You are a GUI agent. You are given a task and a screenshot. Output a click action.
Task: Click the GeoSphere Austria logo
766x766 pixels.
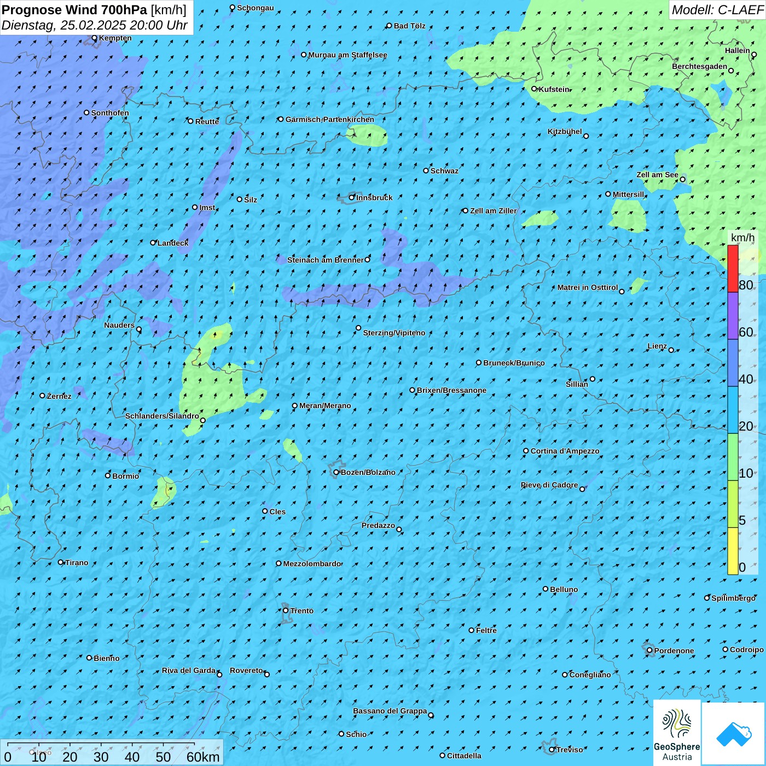pos(677,732)
